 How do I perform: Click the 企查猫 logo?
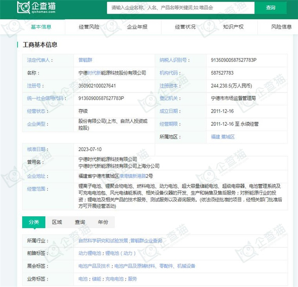click(x=36, y=7)
